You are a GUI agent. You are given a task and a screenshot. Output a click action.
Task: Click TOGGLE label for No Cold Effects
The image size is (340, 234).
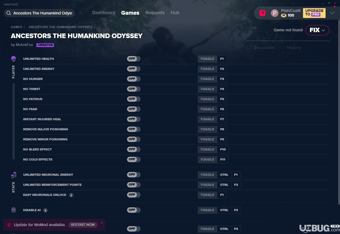208,159
